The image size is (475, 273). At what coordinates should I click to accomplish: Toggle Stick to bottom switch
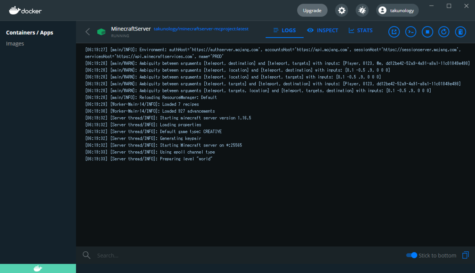point(412,255)
